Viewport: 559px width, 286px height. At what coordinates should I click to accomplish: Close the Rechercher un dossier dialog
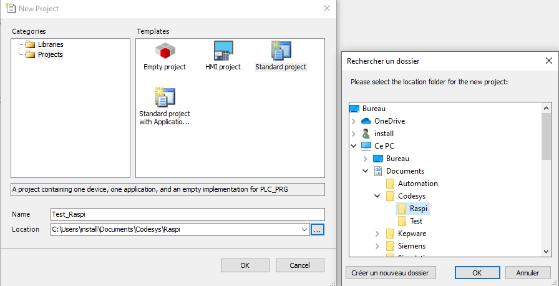549,61
